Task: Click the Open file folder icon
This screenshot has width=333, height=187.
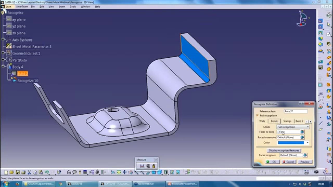Action: (12, 172)
